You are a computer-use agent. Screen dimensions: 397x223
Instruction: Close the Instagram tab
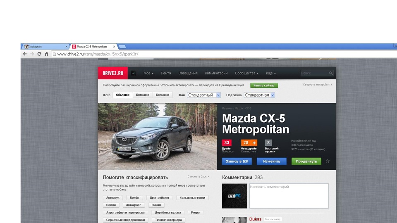coord(66,47)
